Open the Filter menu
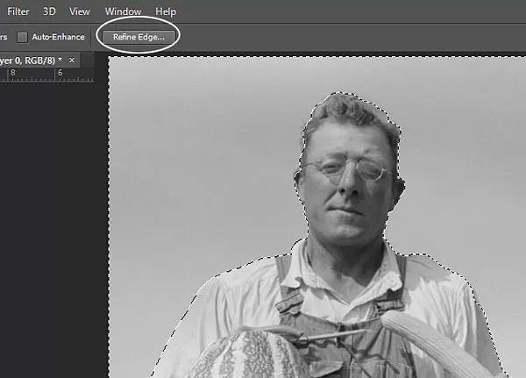 click(18, 11)
